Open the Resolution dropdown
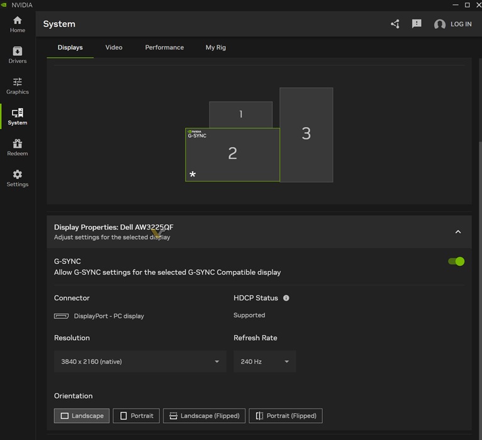Viewport: 482px width, 440px height. click(x=140, y=361)
